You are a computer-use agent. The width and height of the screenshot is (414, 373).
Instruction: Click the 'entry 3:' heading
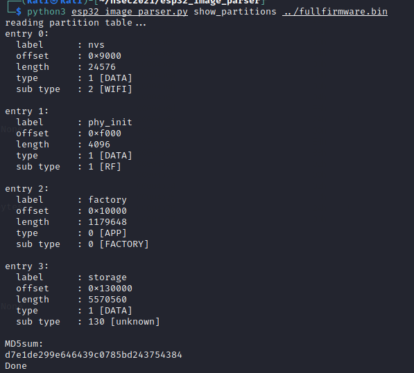point(26,266)
